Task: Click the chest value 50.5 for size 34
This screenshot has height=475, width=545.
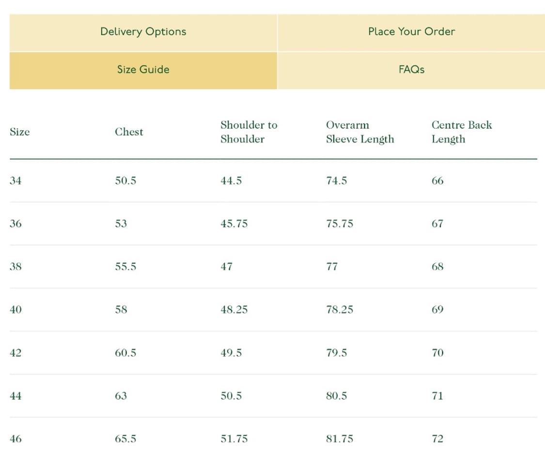Action: click(125, 181)
